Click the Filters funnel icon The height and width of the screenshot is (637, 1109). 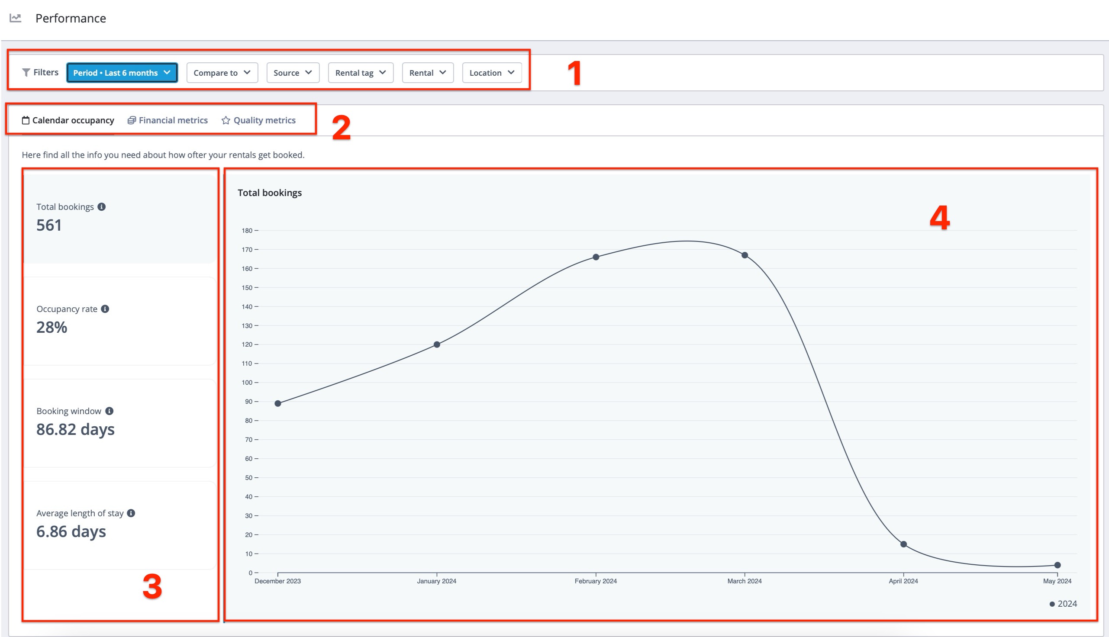point(26,73)
